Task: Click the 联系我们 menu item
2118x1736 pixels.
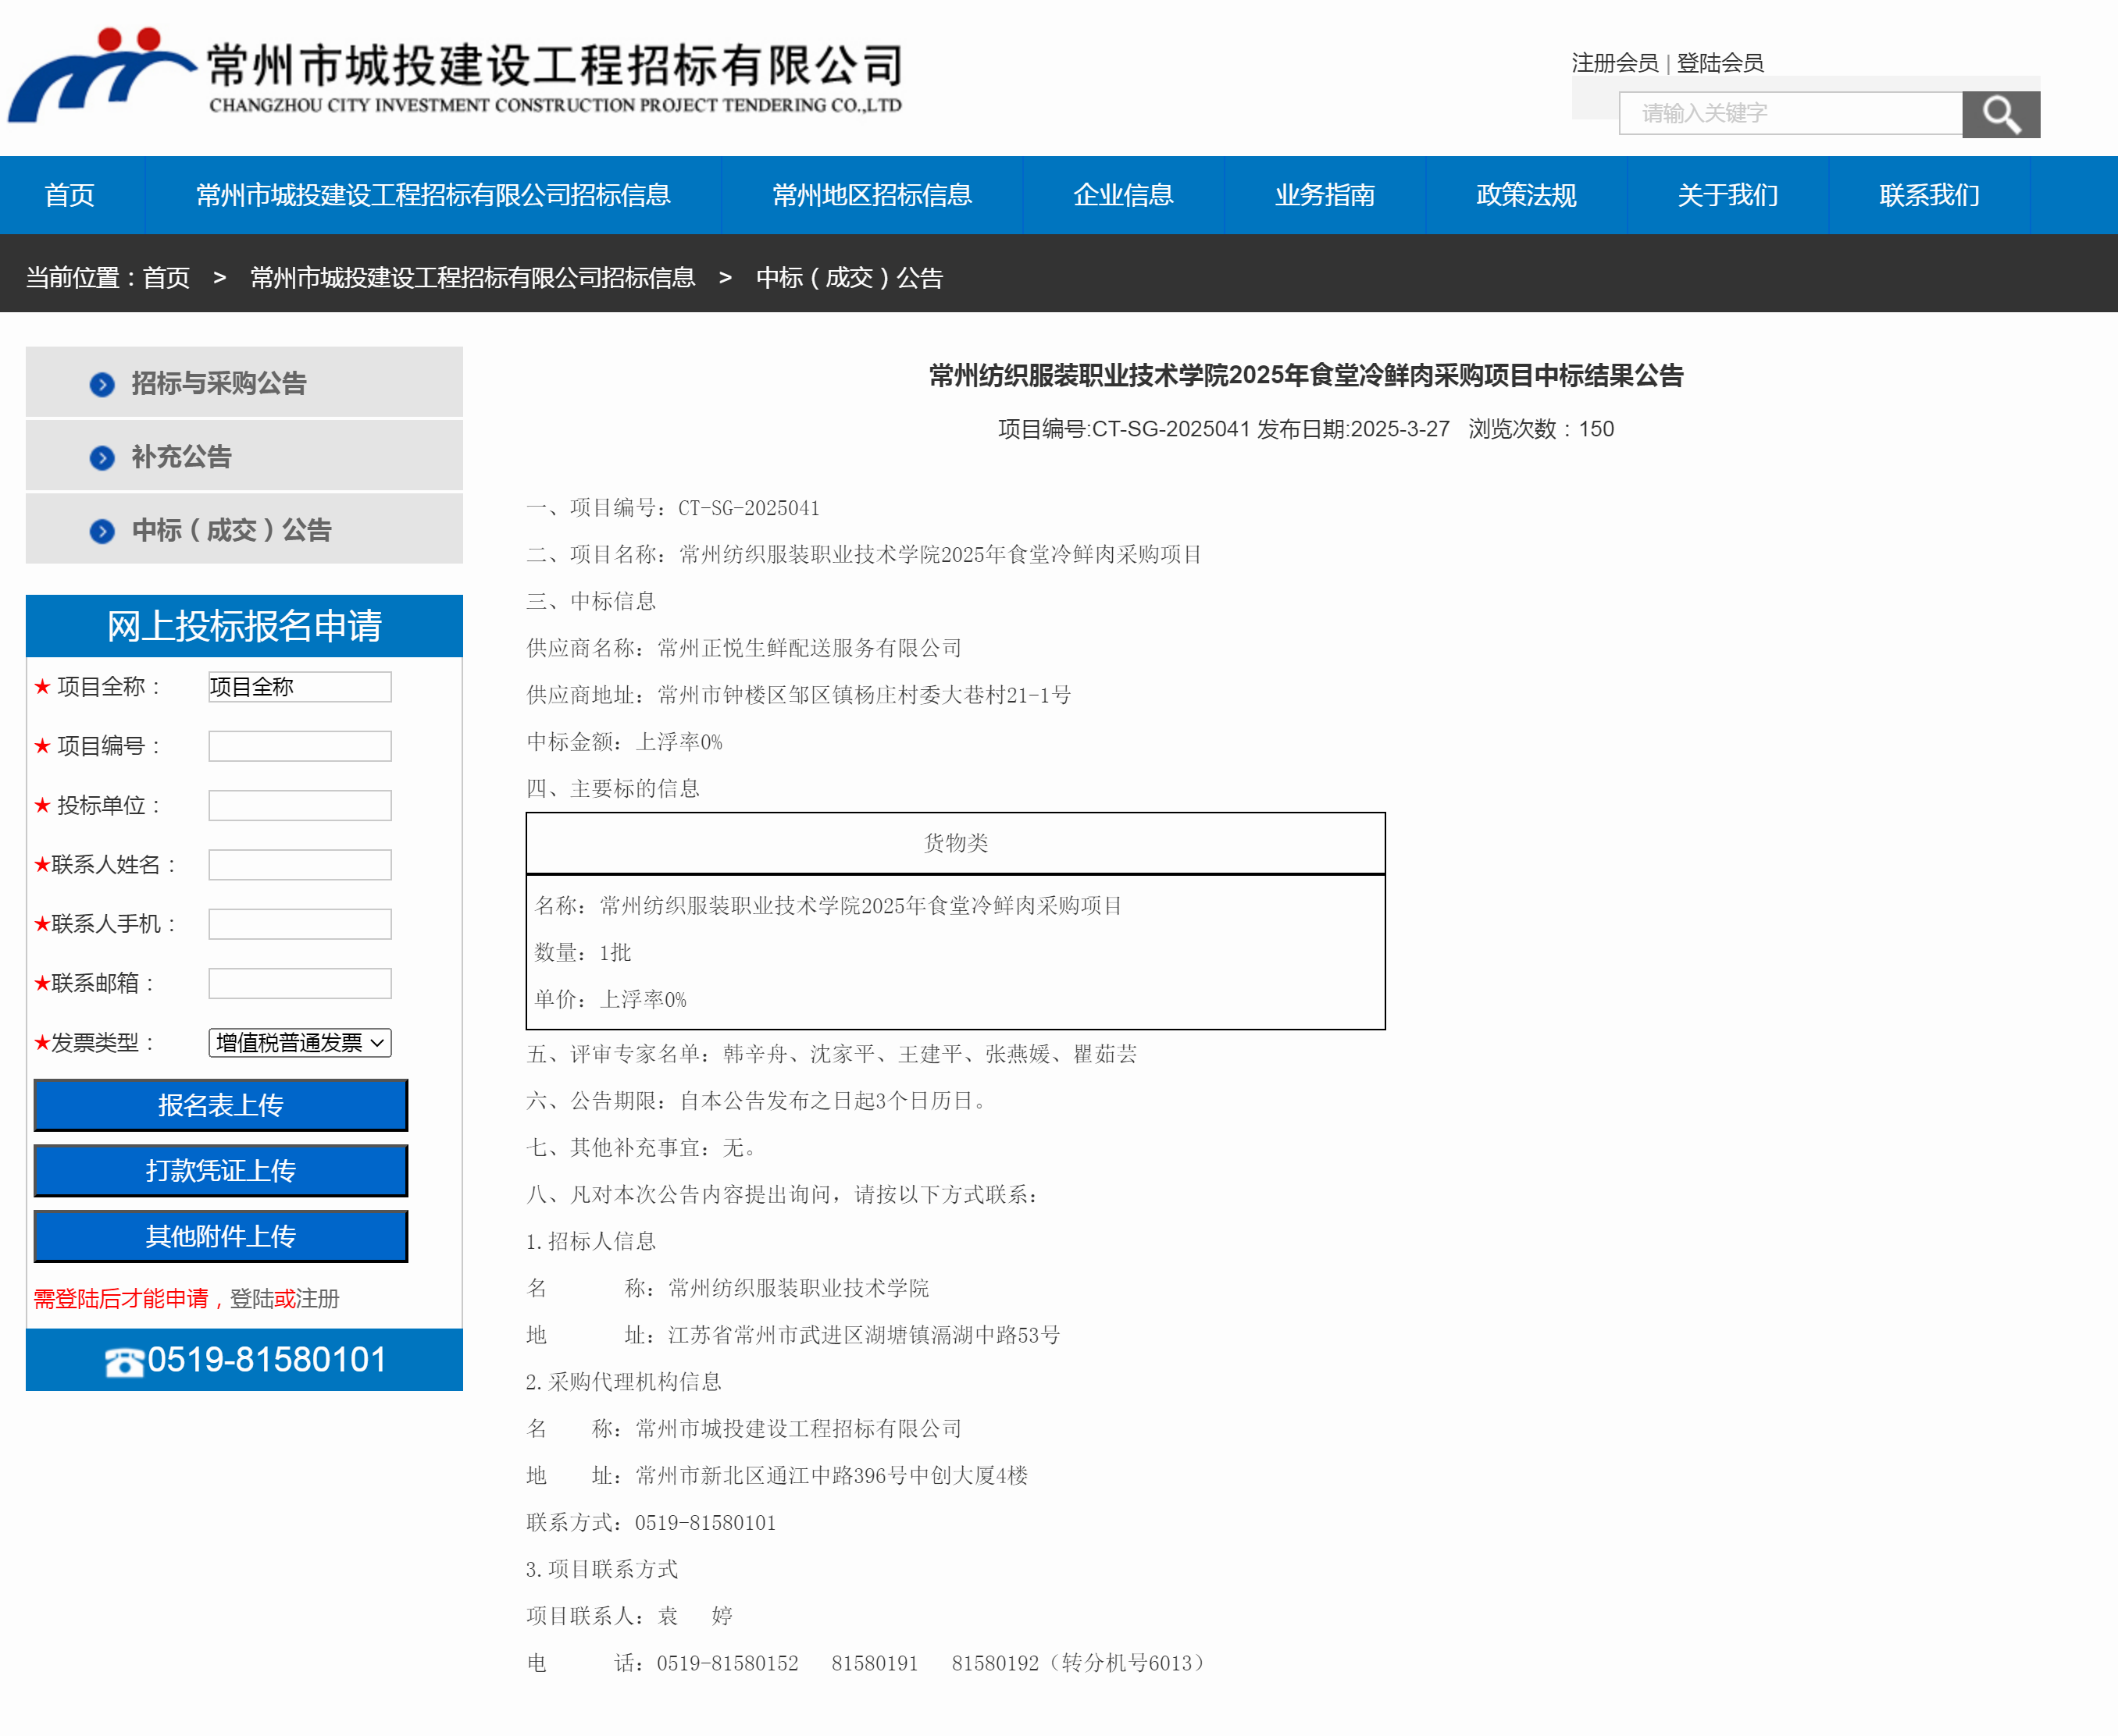Action: [1929, 195]
